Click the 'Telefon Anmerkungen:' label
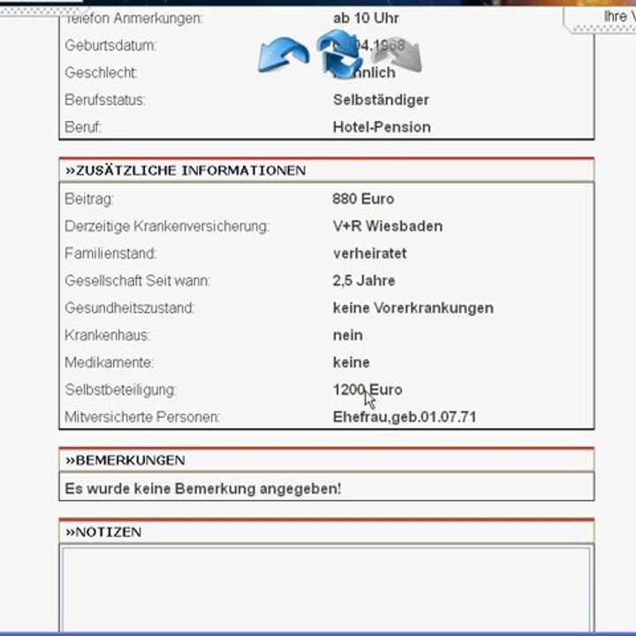 pyautogui.click(x=133, y=19)
